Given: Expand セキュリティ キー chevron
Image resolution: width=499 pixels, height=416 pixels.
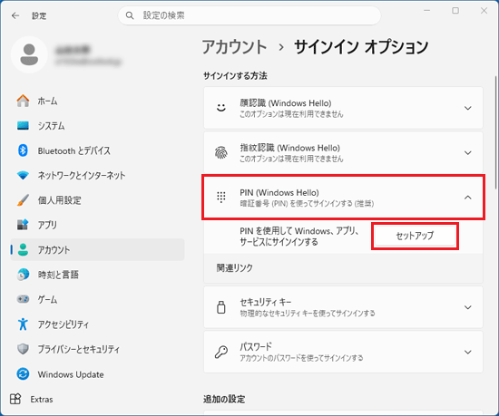Looking at the screenshot, I should coord(467,307).
